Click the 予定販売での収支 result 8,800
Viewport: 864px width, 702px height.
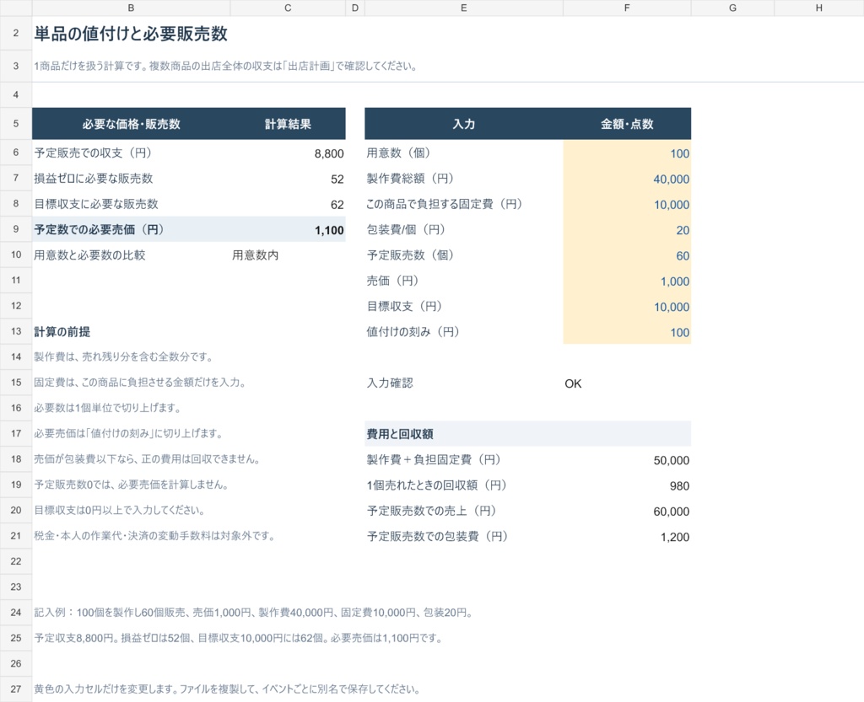(288, 153)
